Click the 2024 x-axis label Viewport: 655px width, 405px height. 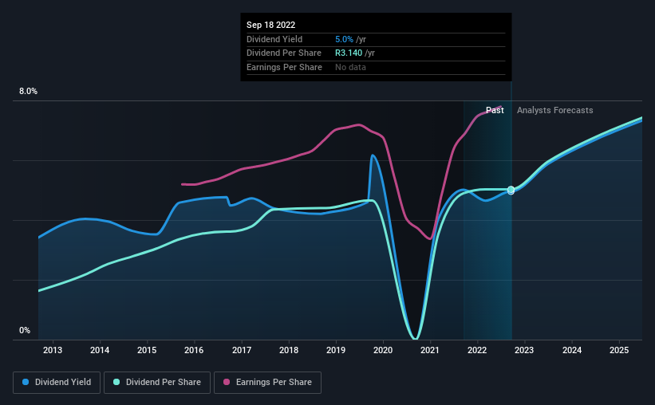[572, 350]
